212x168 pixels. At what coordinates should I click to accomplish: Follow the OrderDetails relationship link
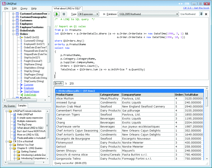pos(30,95)
